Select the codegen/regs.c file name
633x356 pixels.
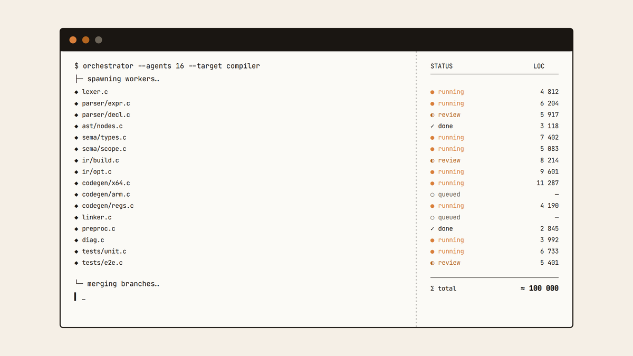[x=108, y=206]
